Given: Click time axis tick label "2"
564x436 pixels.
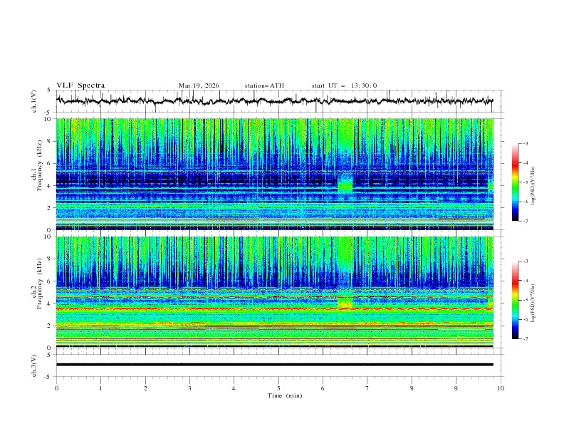Looking at the screenshot, I should click(145, 388).
